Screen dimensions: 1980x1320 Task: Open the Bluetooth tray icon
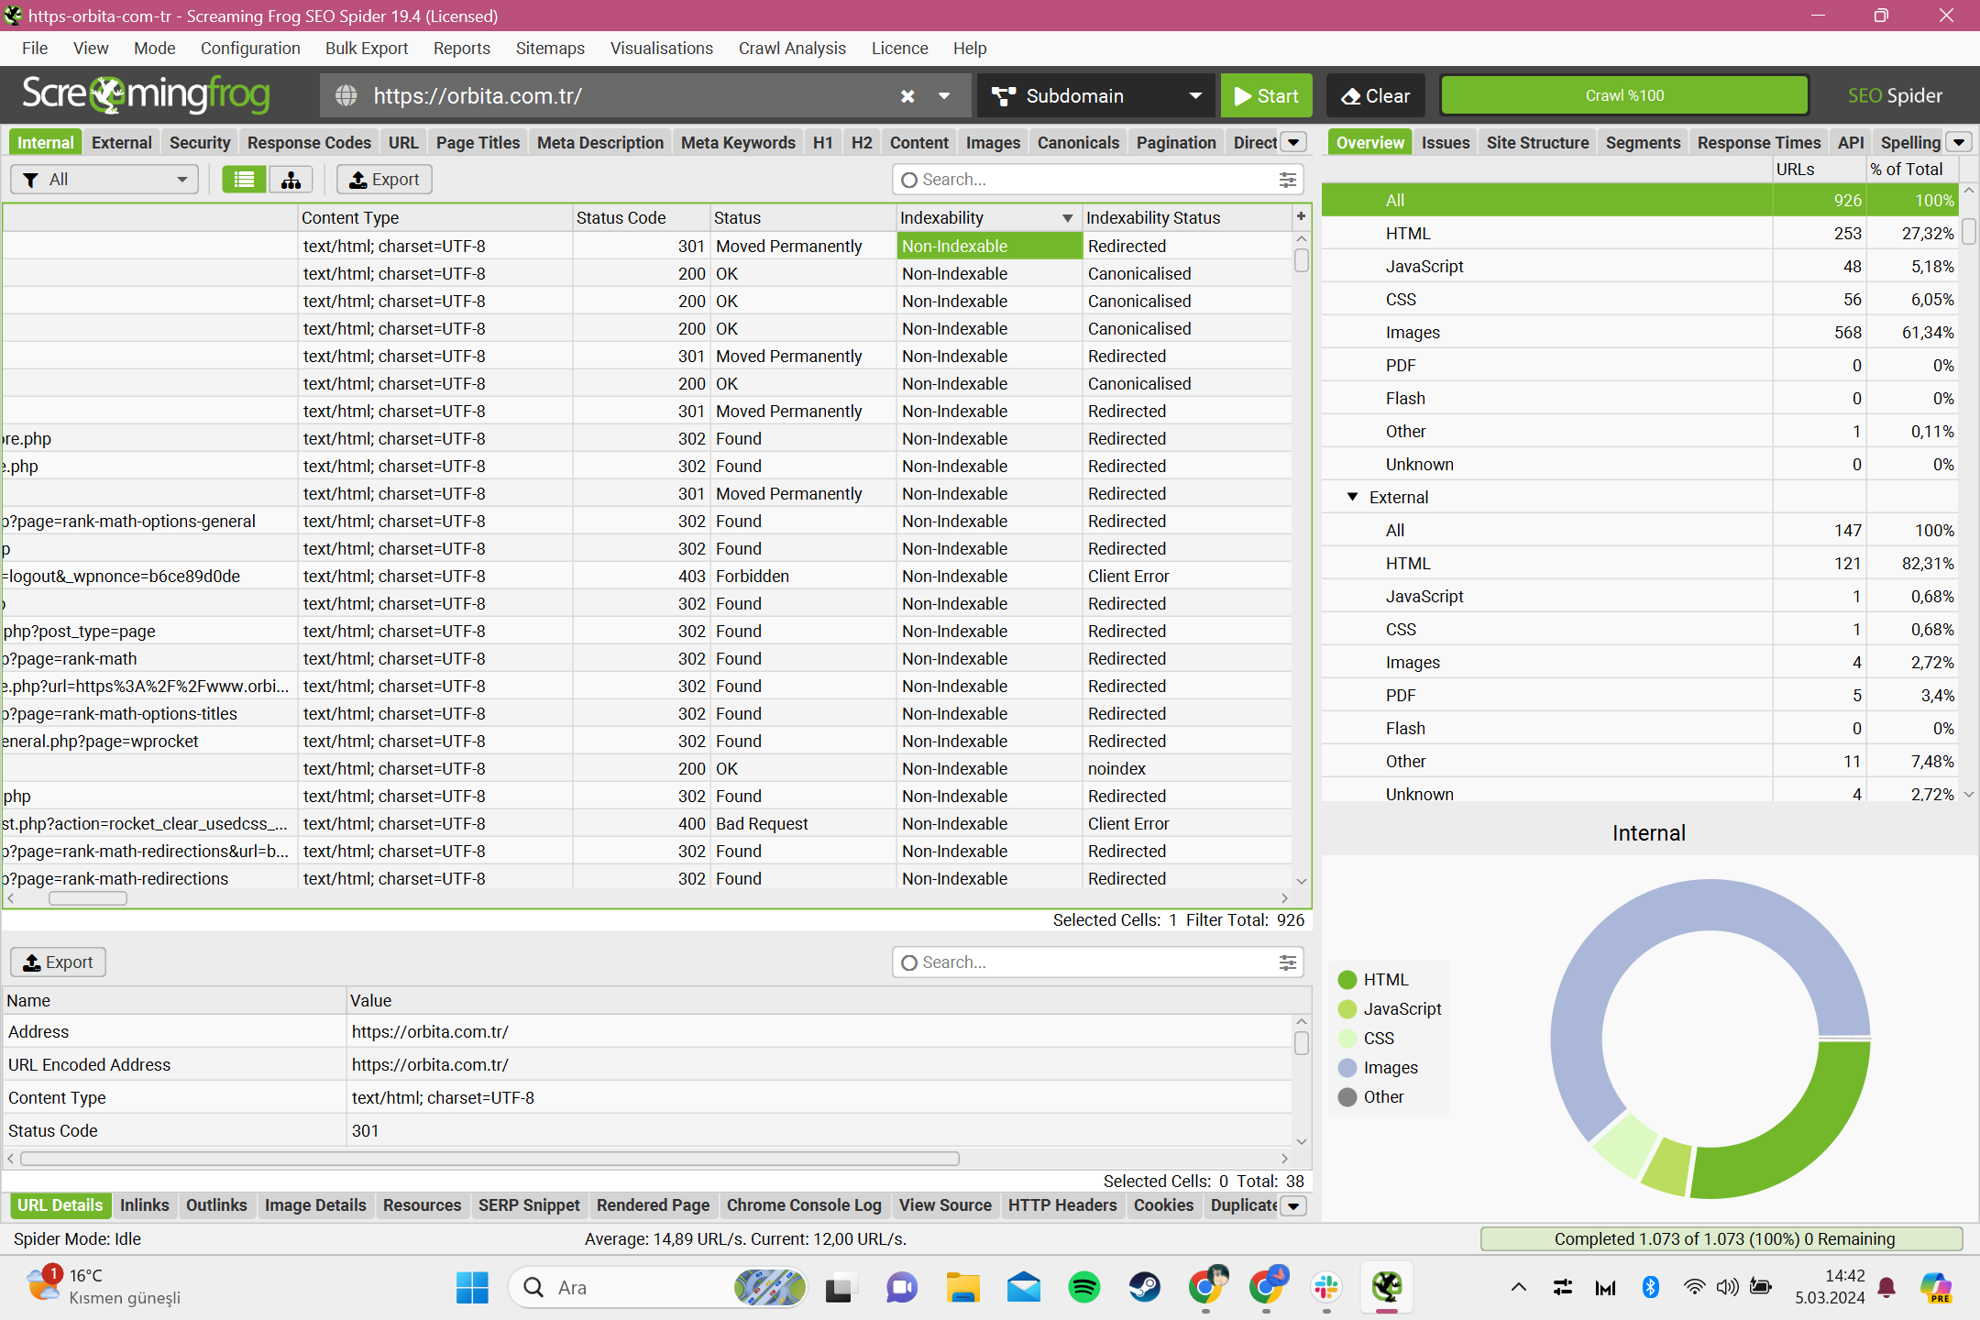click(x=1651, y=1288)
